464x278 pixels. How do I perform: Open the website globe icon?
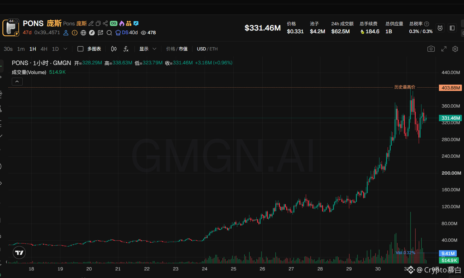[x=83, y=33]
